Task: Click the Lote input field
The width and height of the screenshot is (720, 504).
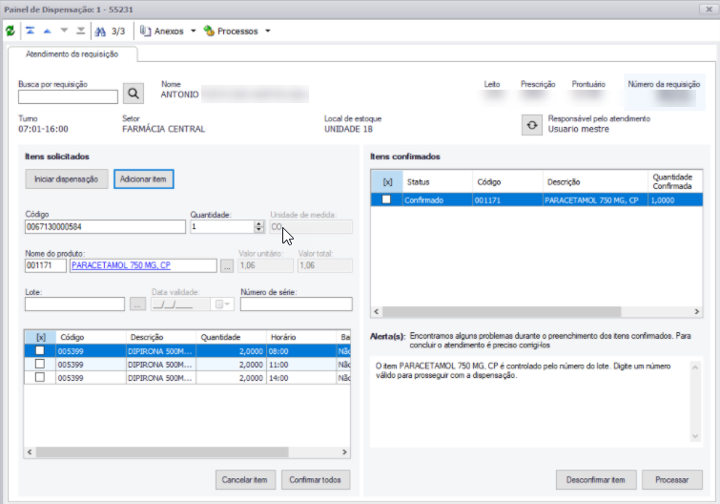Action: pyautogui.click(x=74, y=304)
